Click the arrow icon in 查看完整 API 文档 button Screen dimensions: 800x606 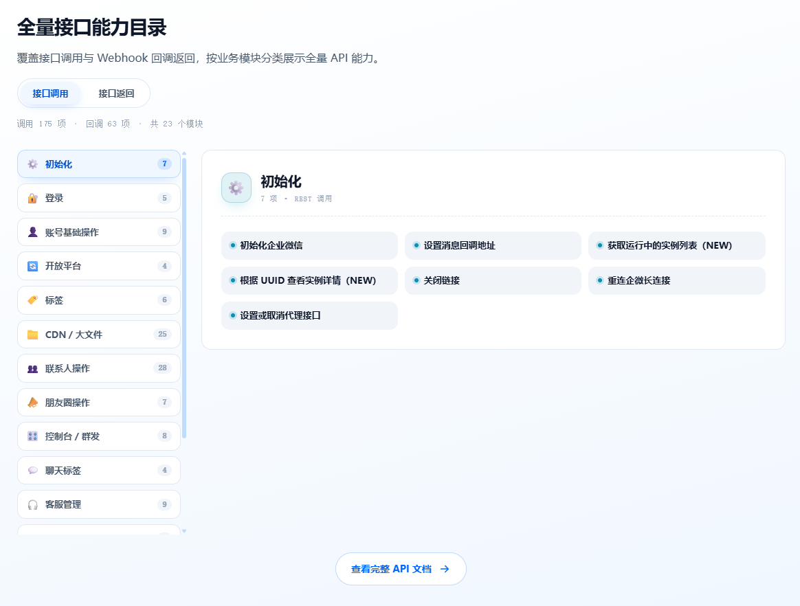coord(445,569)
